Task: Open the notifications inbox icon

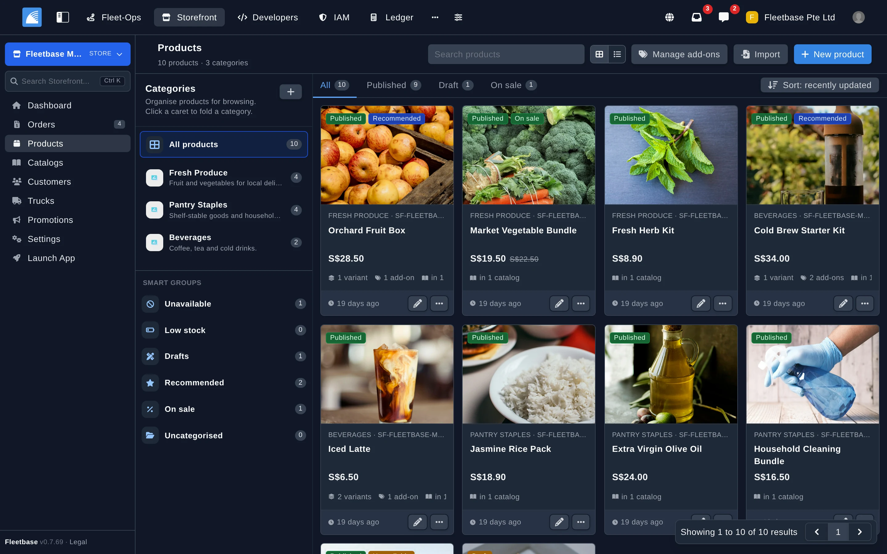Action: [x=696, y=17]
